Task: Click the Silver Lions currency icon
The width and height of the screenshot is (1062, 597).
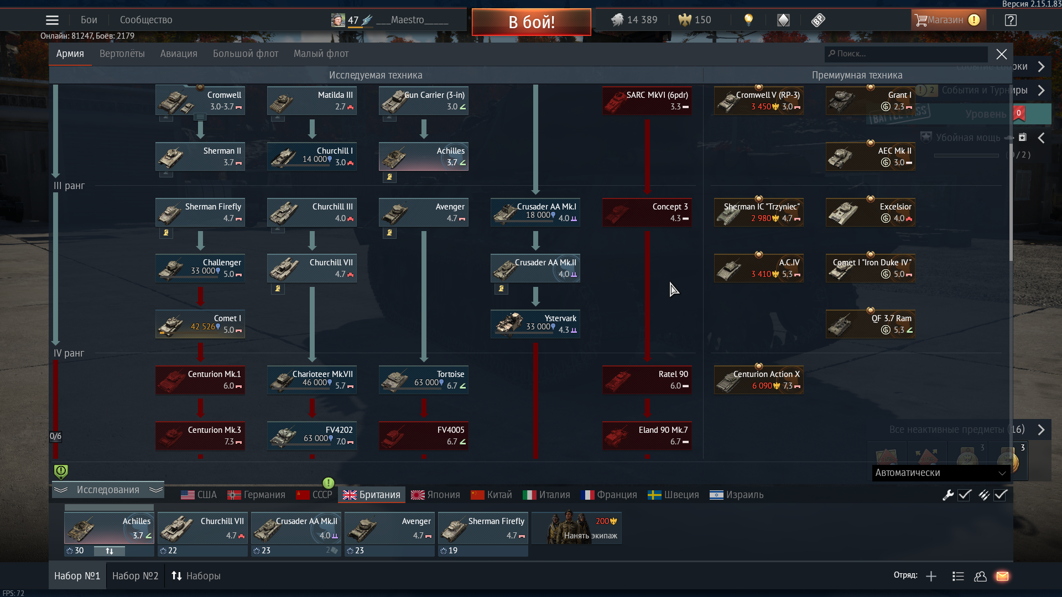Action: coord(617,20)
